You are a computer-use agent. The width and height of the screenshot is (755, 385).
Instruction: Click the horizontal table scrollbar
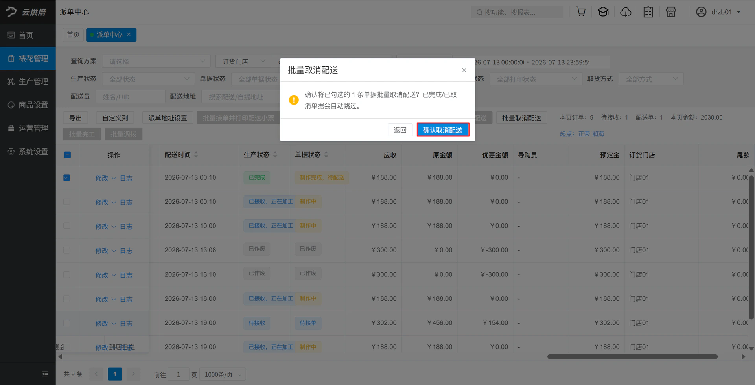click(632, 357)
